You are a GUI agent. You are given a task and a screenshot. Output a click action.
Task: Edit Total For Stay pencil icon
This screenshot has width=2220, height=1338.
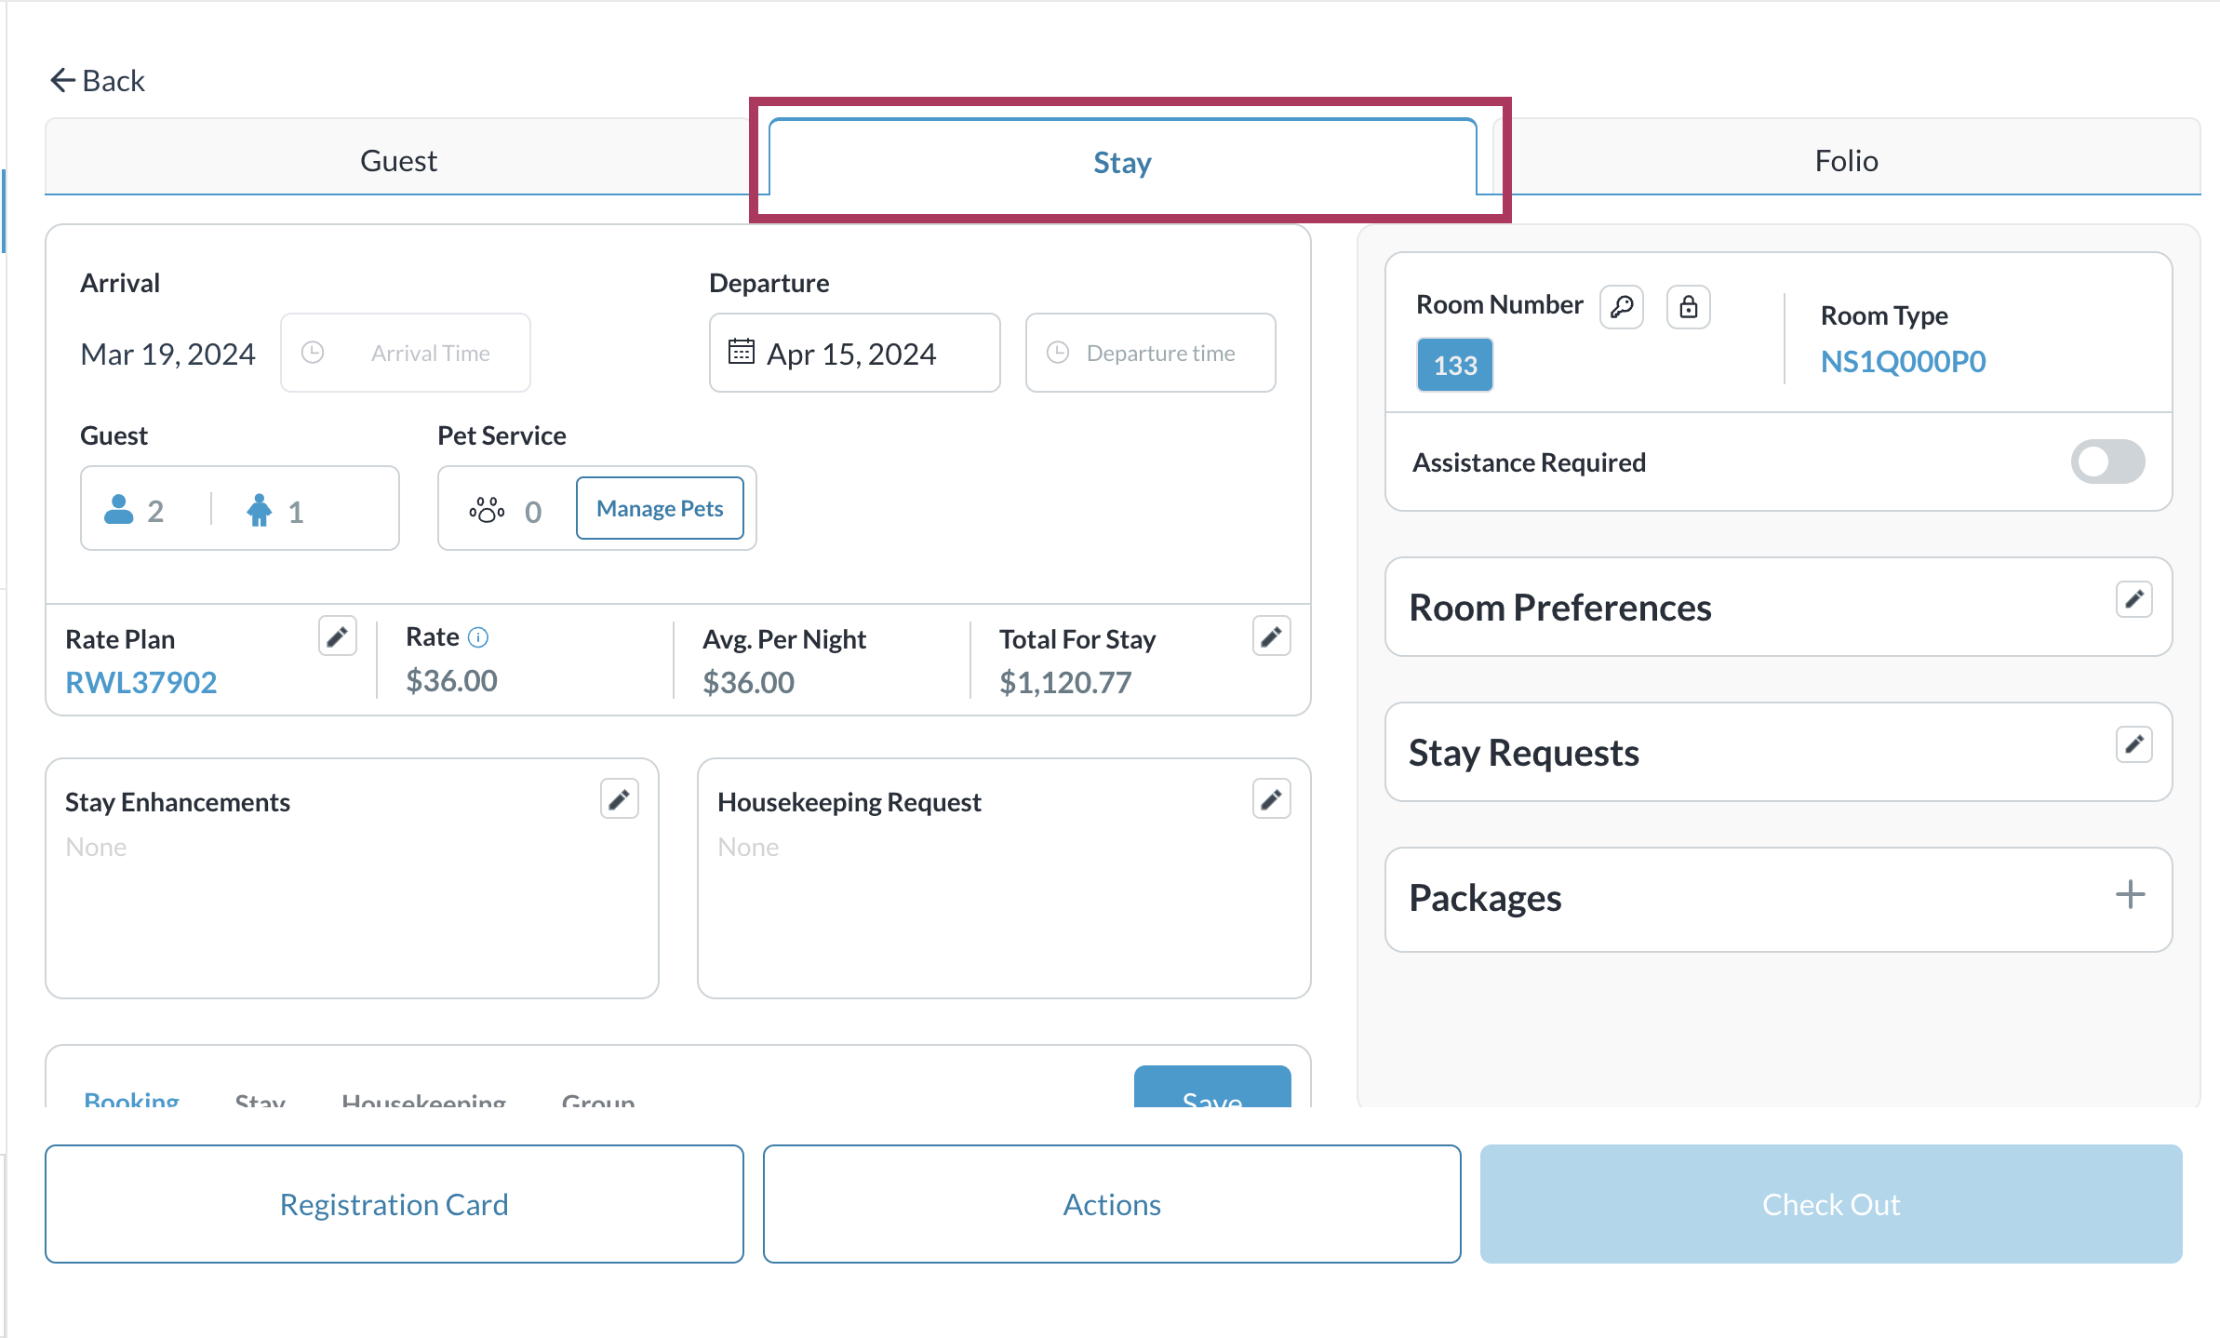tap(1271, 637)
